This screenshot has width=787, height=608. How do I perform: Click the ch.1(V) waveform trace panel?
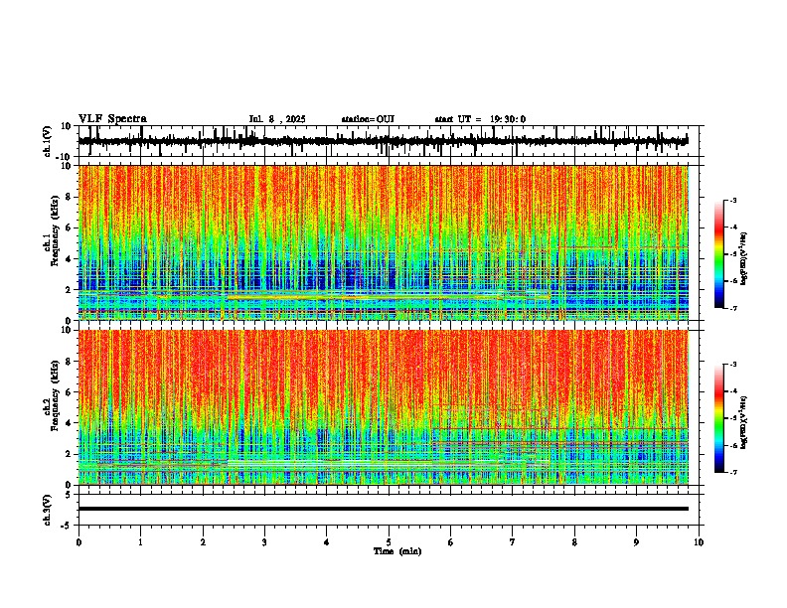(391, 141)
